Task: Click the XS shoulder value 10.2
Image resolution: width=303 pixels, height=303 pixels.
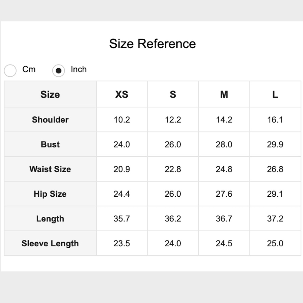Action: 122,120
